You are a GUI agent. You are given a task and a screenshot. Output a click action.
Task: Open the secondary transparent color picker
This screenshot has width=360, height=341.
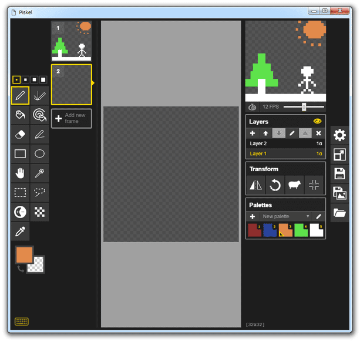(x=38, y=268)
